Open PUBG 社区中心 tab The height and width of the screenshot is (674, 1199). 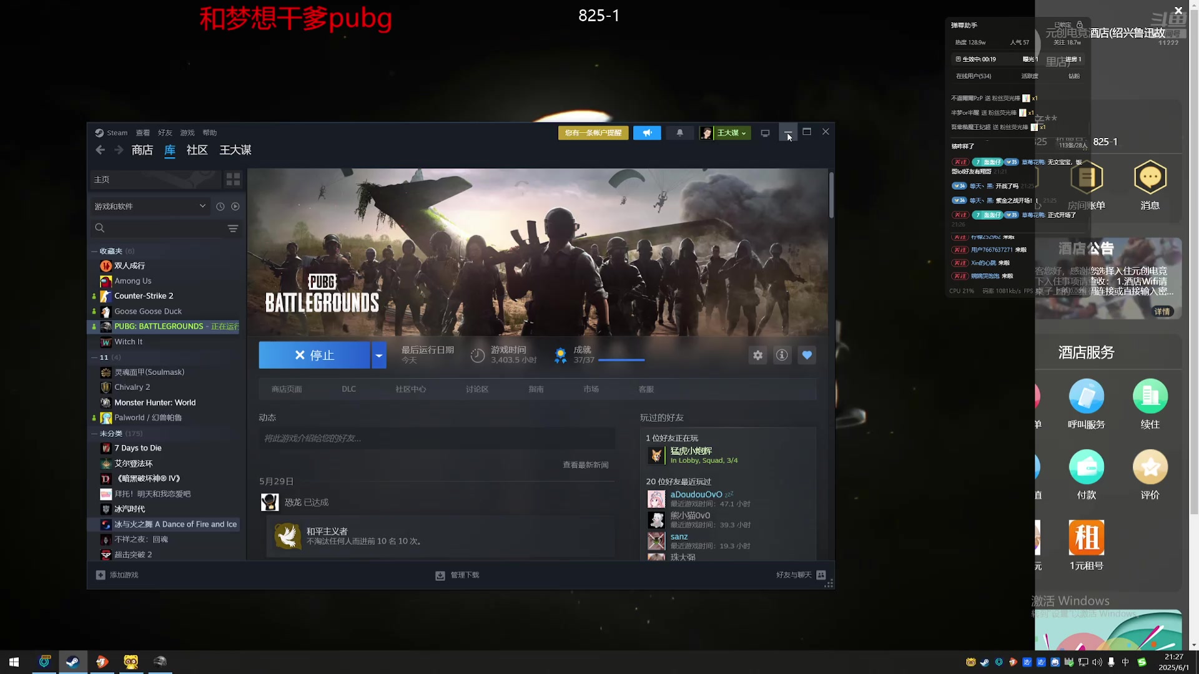(x=410, y=389)
